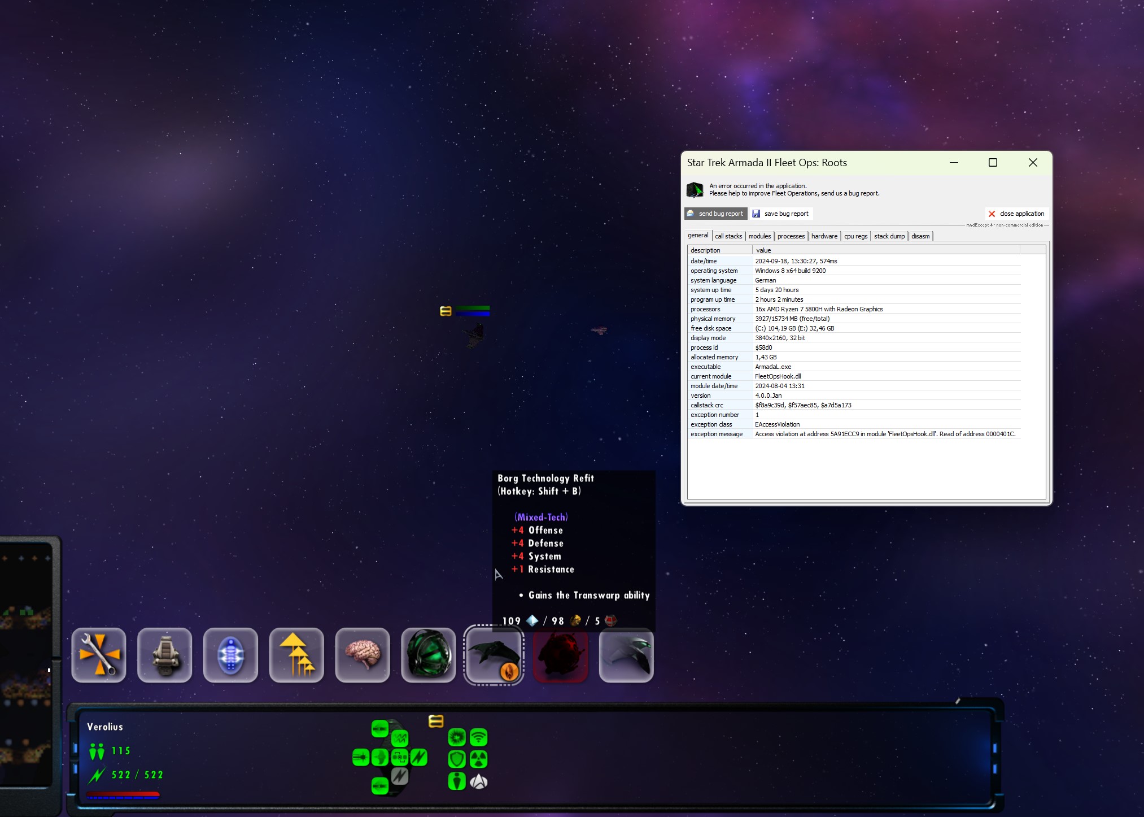
Task: Select the current module FleetOpsHook.dll row
Action: click(854, 376)
